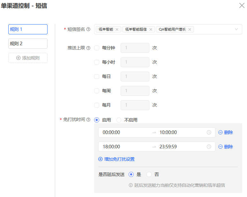
Task: Open help for 推送上限
Action: 88,48
